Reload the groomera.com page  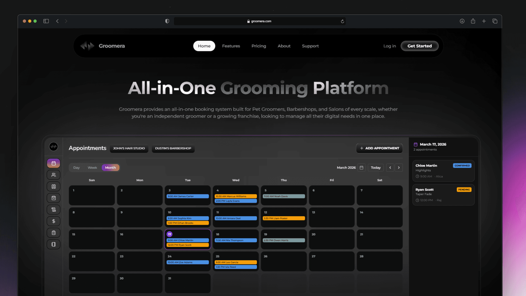[x=342, y=21]
